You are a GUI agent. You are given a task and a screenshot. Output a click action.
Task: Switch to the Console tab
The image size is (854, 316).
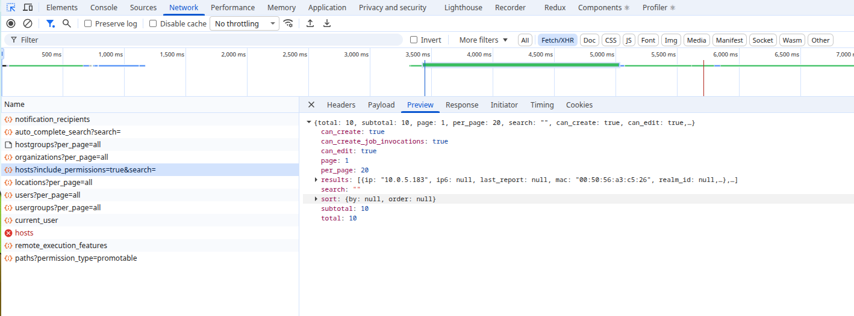104,8
